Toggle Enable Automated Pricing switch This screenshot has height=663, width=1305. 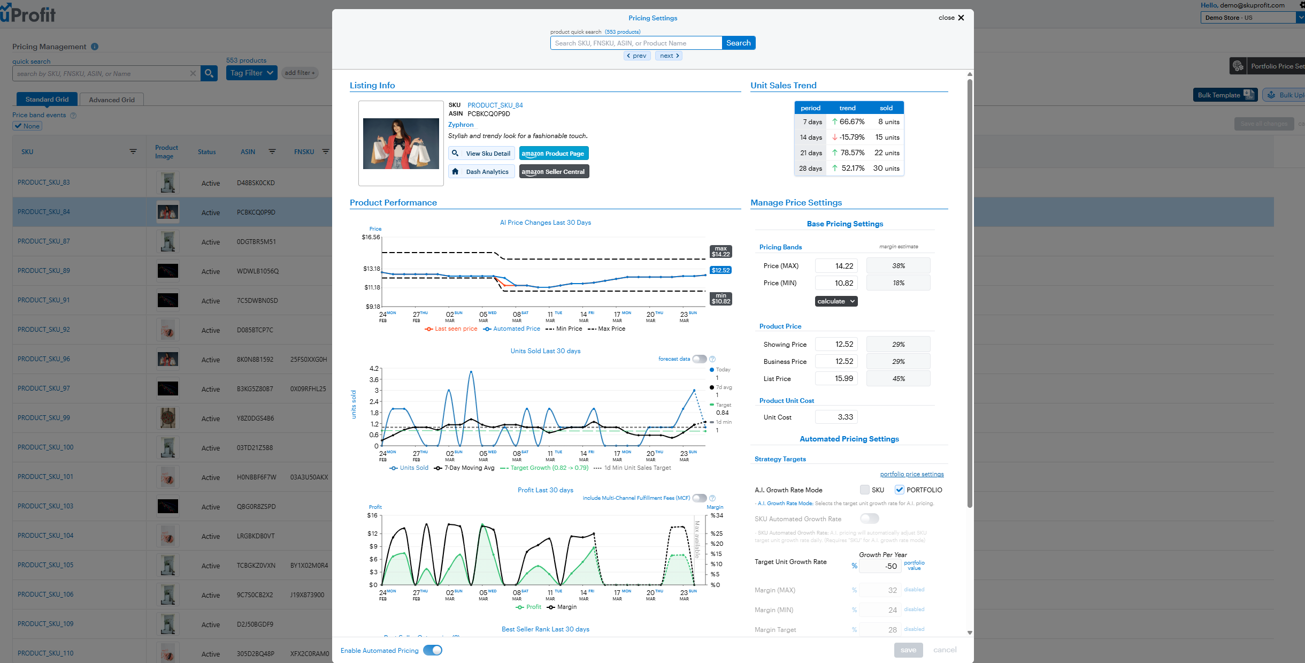click(x=433, y=650)
